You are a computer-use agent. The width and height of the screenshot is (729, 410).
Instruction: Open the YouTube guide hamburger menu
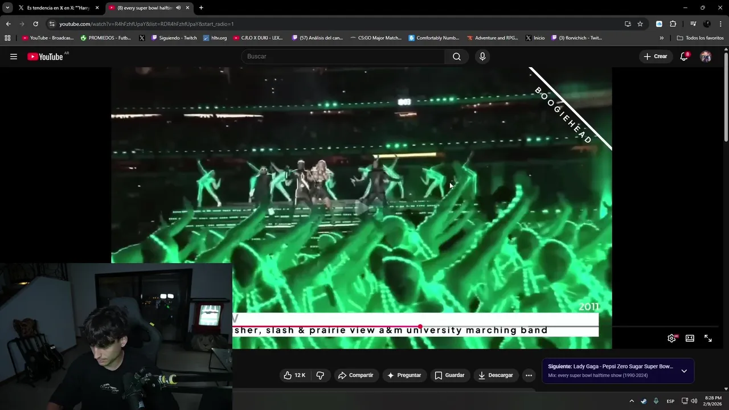pos(14,56)
